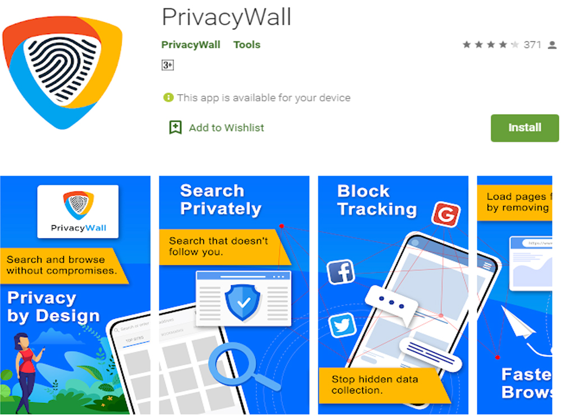Click the 371 ratings count
The height and width of the screenshot is (418, 561).
532,45
